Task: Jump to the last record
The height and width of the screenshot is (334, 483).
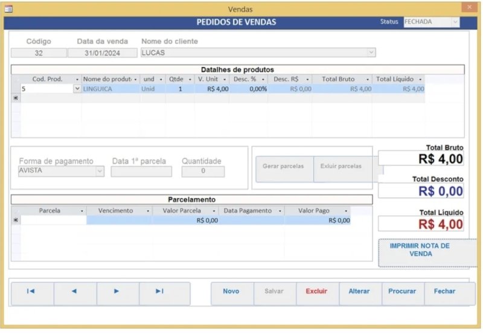Action: pos(160,291)
